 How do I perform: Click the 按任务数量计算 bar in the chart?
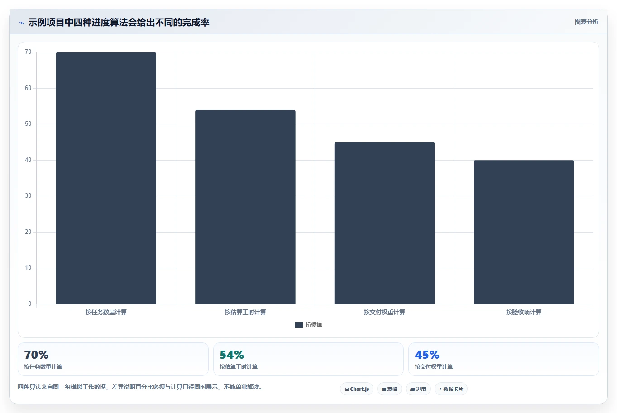(106, 178)
